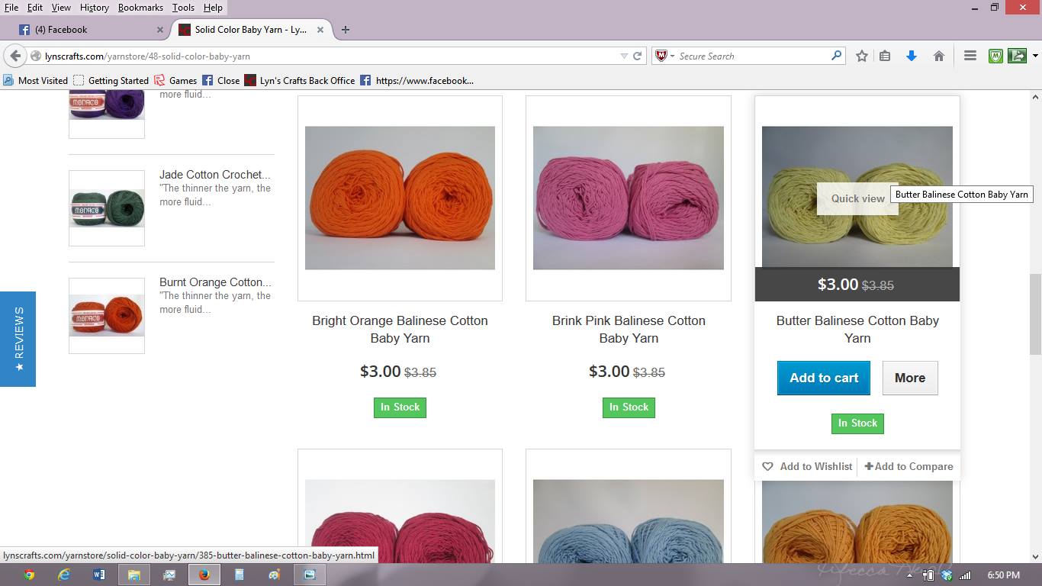Image resolution: width=1042 pixels, height=586 pixels.
Task: Click Add to Compare link
Action: (909, 466)
